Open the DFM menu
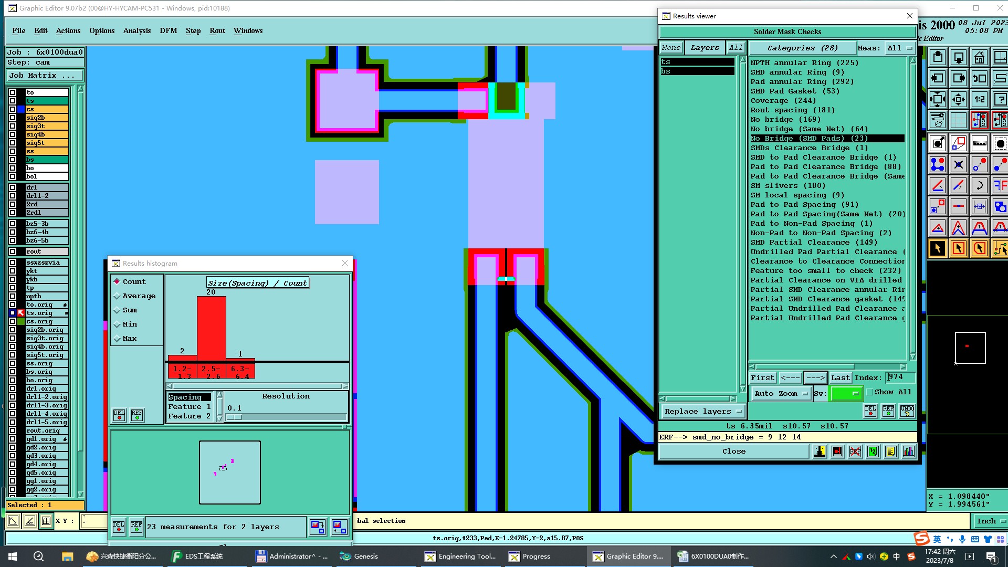This screenshot has height=567, width=1008. [168, 30]
